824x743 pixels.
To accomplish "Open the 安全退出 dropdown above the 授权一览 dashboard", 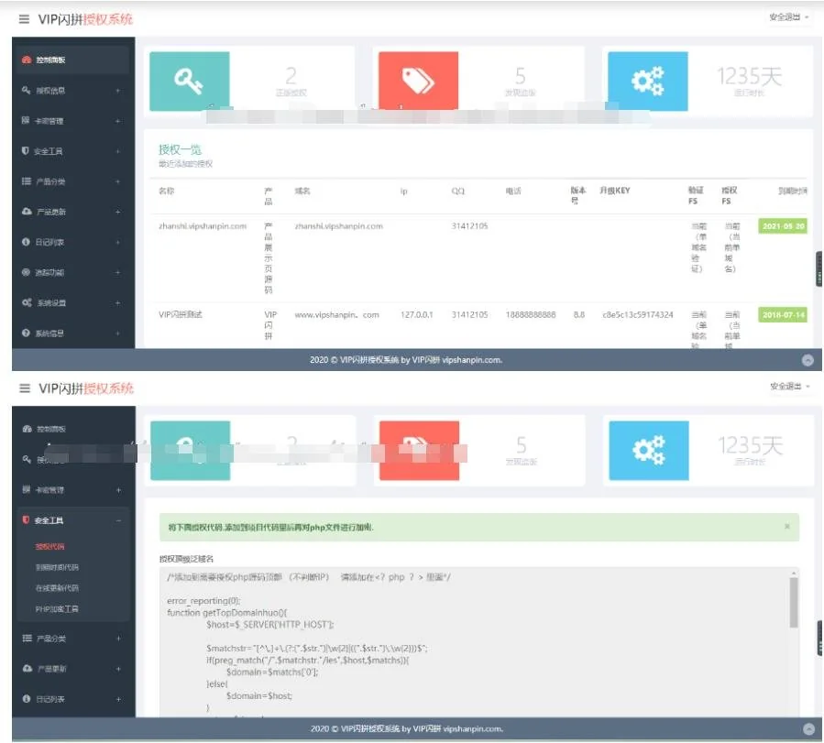I will click(x=788, y=17).
